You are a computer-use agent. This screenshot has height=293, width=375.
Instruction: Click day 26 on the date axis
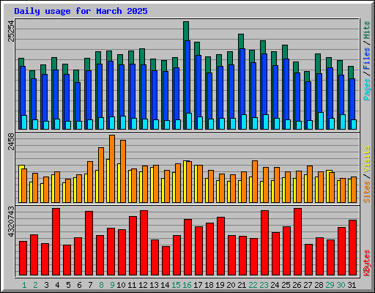click(x=297, y=285)
